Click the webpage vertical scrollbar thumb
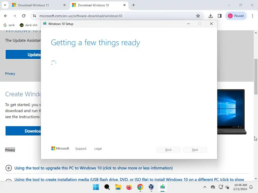The image size is (258, 193). pos(256,76)
